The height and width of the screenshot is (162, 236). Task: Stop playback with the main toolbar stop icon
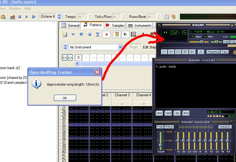[19, 16]
